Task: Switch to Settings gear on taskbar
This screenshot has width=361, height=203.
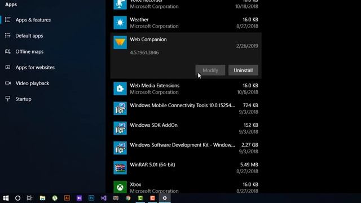Action: tap(165, 198)
